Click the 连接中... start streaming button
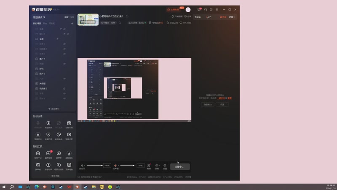Screen dimensions: 337x190 pyautogui.click(x=179, y=167)
